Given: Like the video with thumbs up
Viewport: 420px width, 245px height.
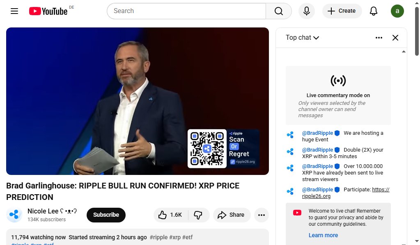Looking at the screenshot, I should tap(171, 215).
